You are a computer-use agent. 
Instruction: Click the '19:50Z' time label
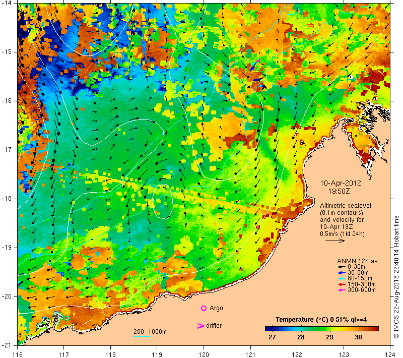[339, 191]
